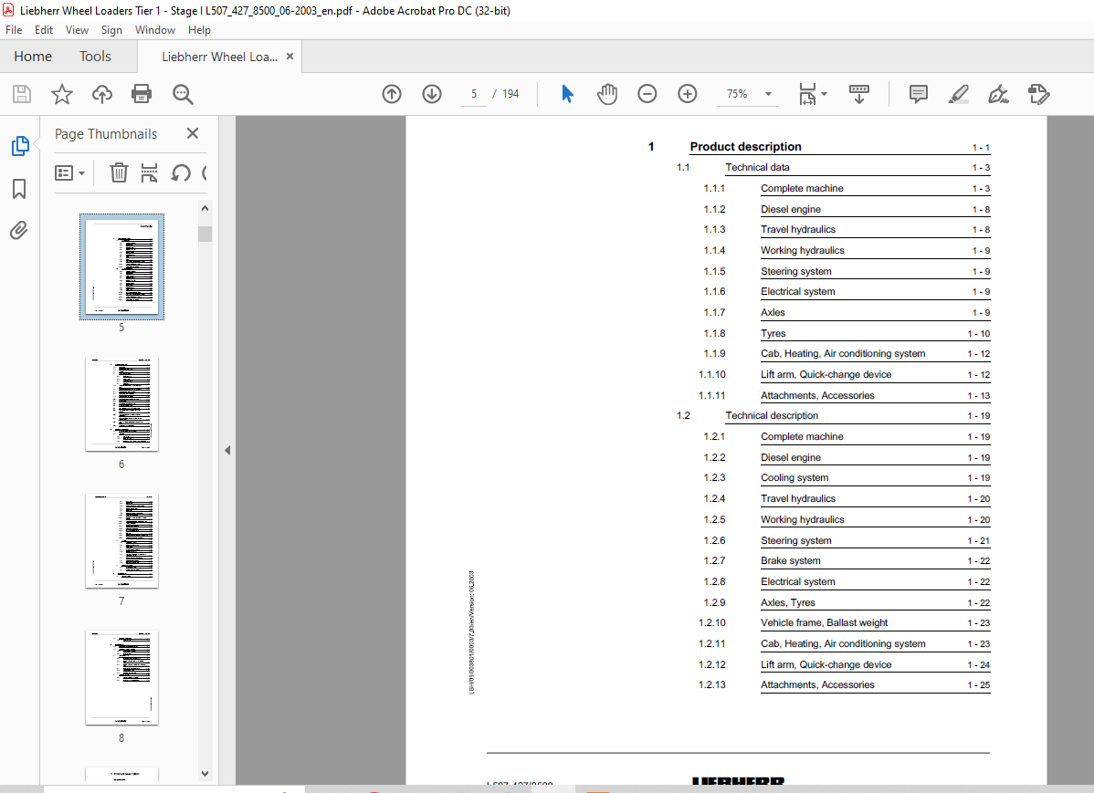Image resolution: width=1094 pixels, height=793 pixels.
Task: Select page 7 thumbnail
Action: tap(121, 541)
